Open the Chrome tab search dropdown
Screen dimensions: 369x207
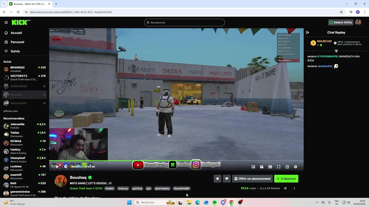click(4, 4)
